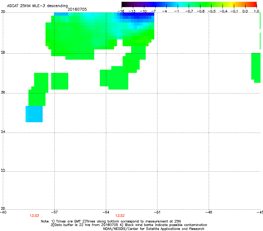Viewport: 263px width, 231px height.
Task: Click the rainbow color scale bar
Action: click(189, 5)
